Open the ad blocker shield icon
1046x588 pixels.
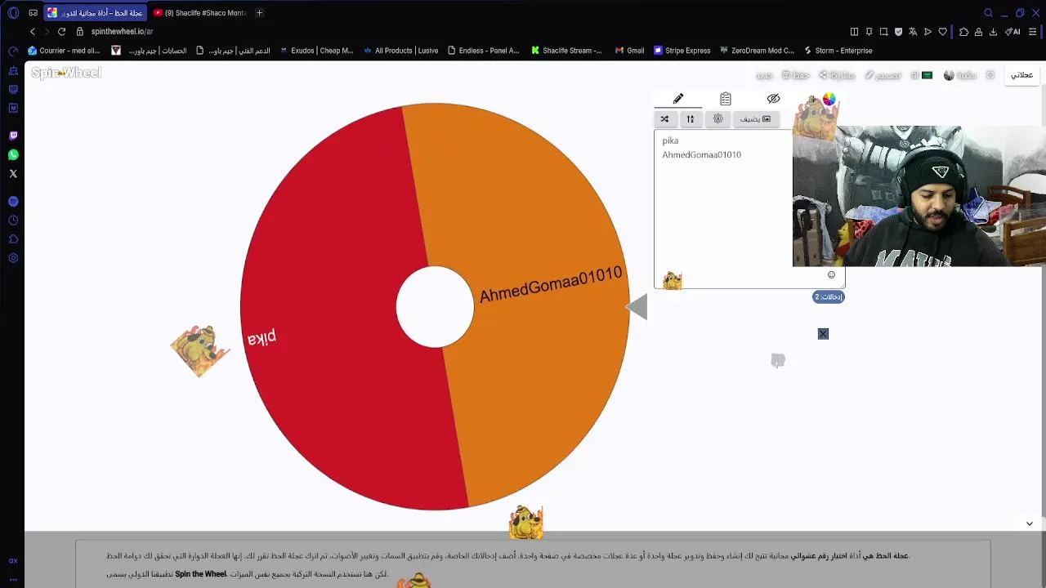point(898,32)
